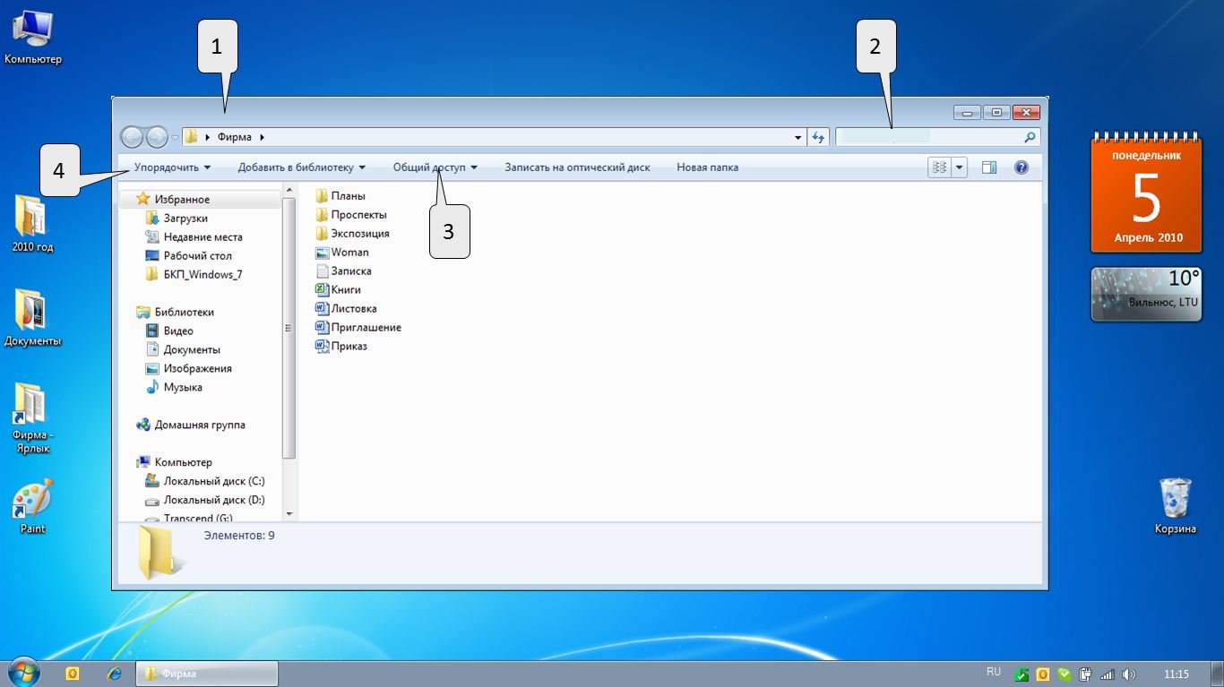1224x687 pixels.
Task: Open the Woman image file
Action: (x=349, y=253)
